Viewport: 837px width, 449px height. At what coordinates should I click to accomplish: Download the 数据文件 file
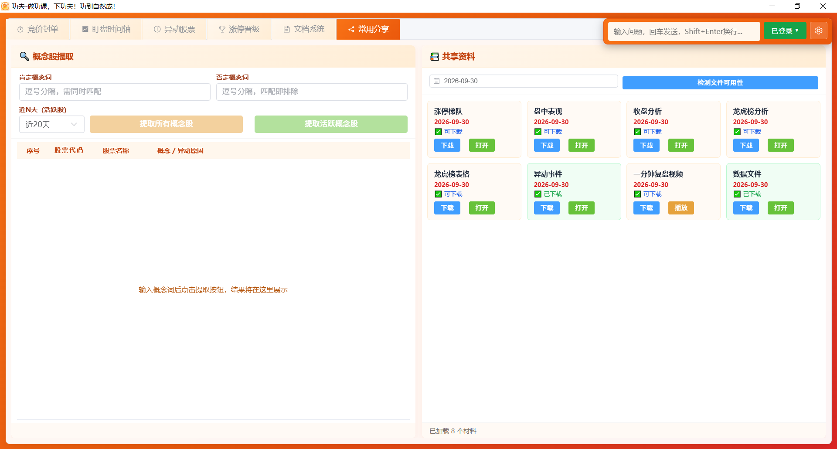tap(746, 208)
